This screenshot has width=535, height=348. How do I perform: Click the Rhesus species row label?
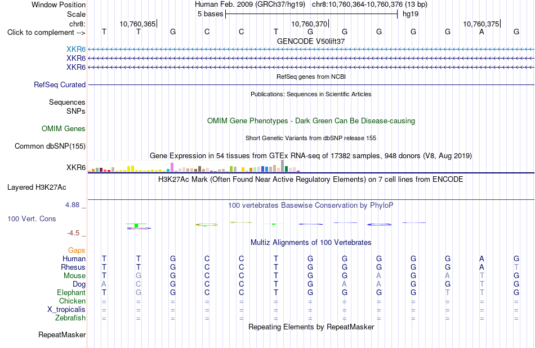coord(73,267)
